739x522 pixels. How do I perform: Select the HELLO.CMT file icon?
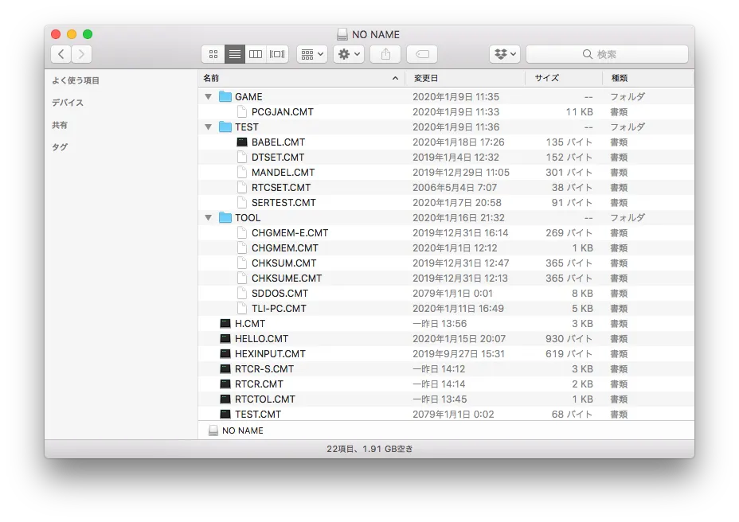coord(225,338)
